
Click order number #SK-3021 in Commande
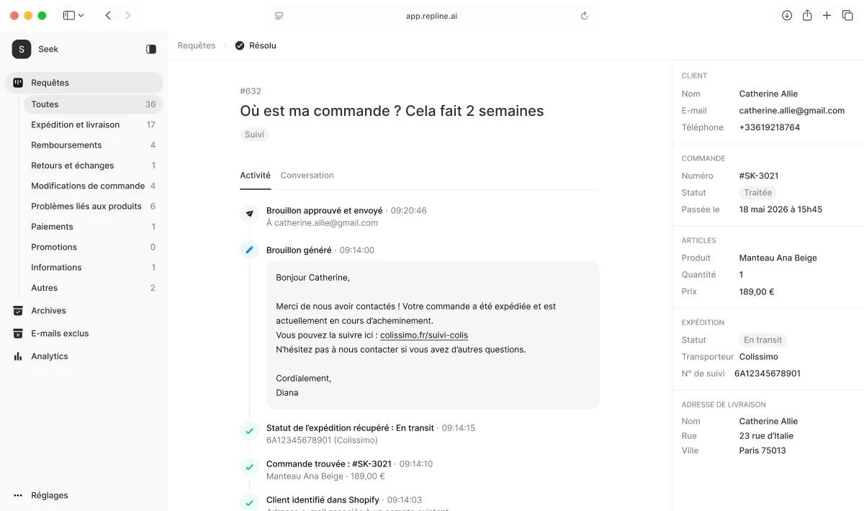click(x=759, y=176)
